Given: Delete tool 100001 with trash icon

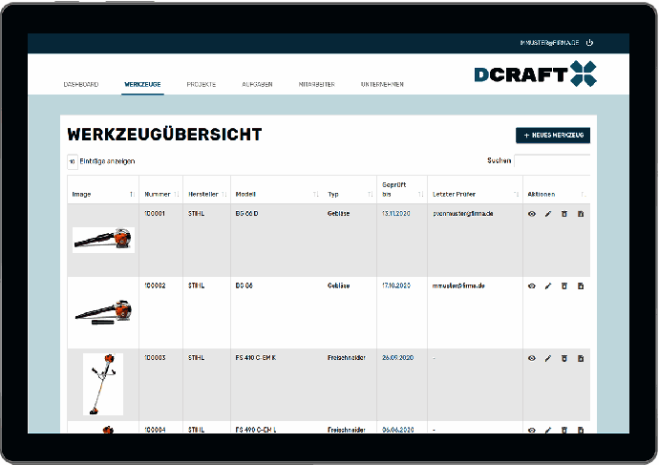Looking at the screenshot, I should 564,214.
